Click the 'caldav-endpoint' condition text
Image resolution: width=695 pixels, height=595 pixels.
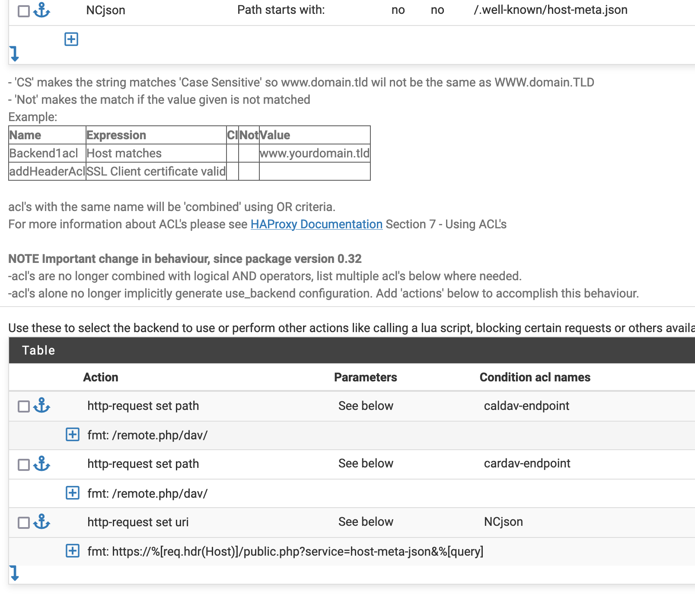[526, 406]
